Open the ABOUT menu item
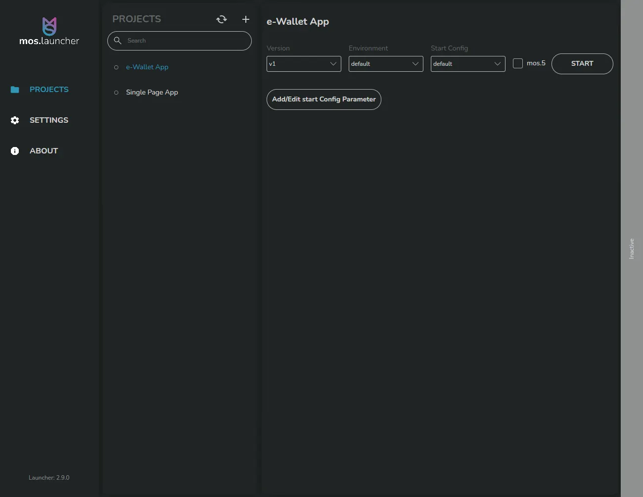This screenshot has width=643, height=497. (x=44, y=151)
